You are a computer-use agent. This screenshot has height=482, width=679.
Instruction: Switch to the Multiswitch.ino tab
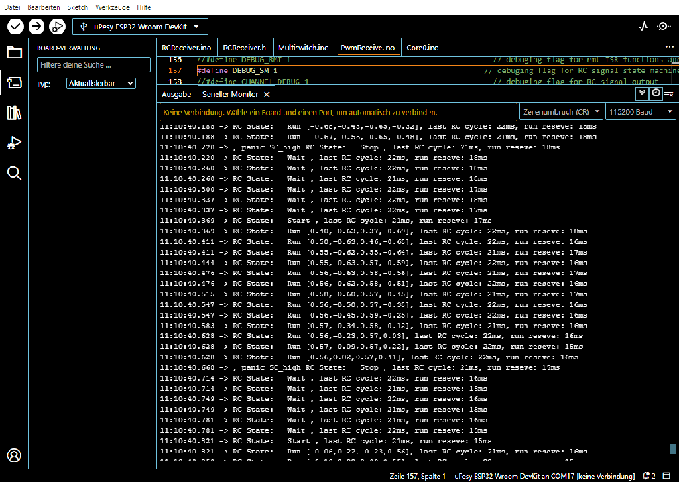pyautogui.click(x=303, y=48)
